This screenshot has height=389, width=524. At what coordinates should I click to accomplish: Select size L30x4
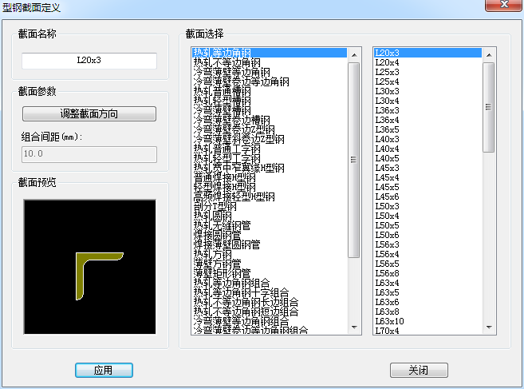point(427,101)
